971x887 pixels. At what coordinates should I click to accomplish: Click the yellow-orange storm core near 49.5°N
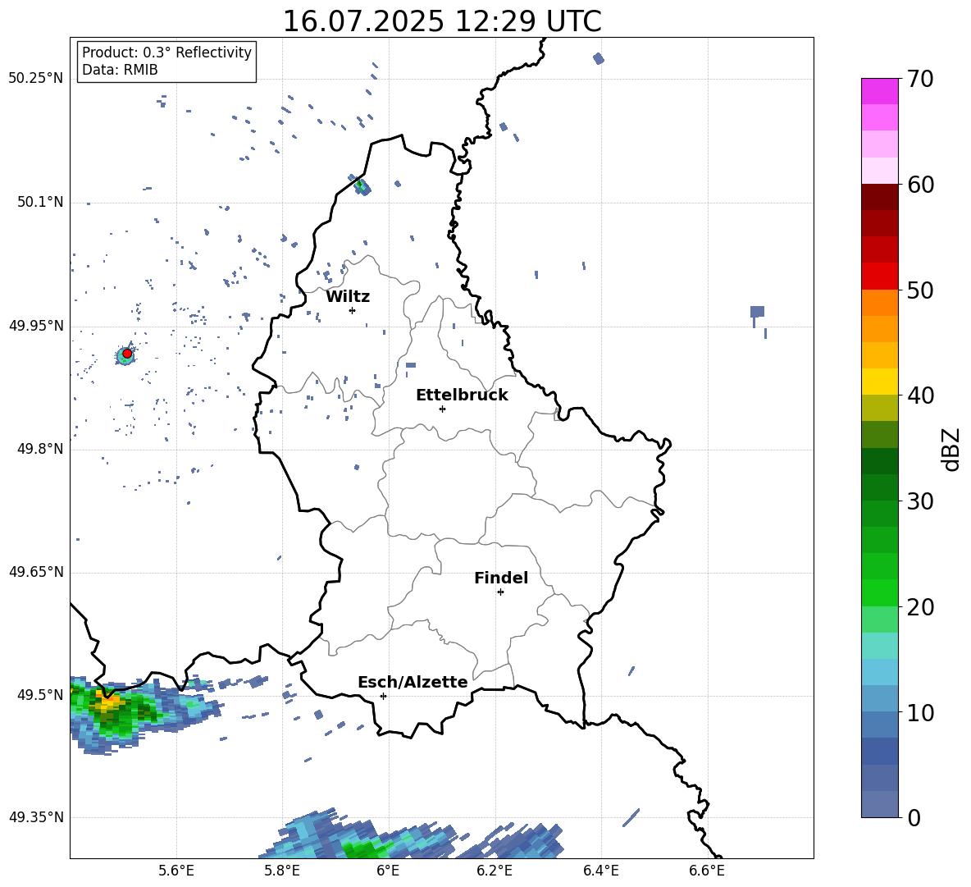click(107, 703)
